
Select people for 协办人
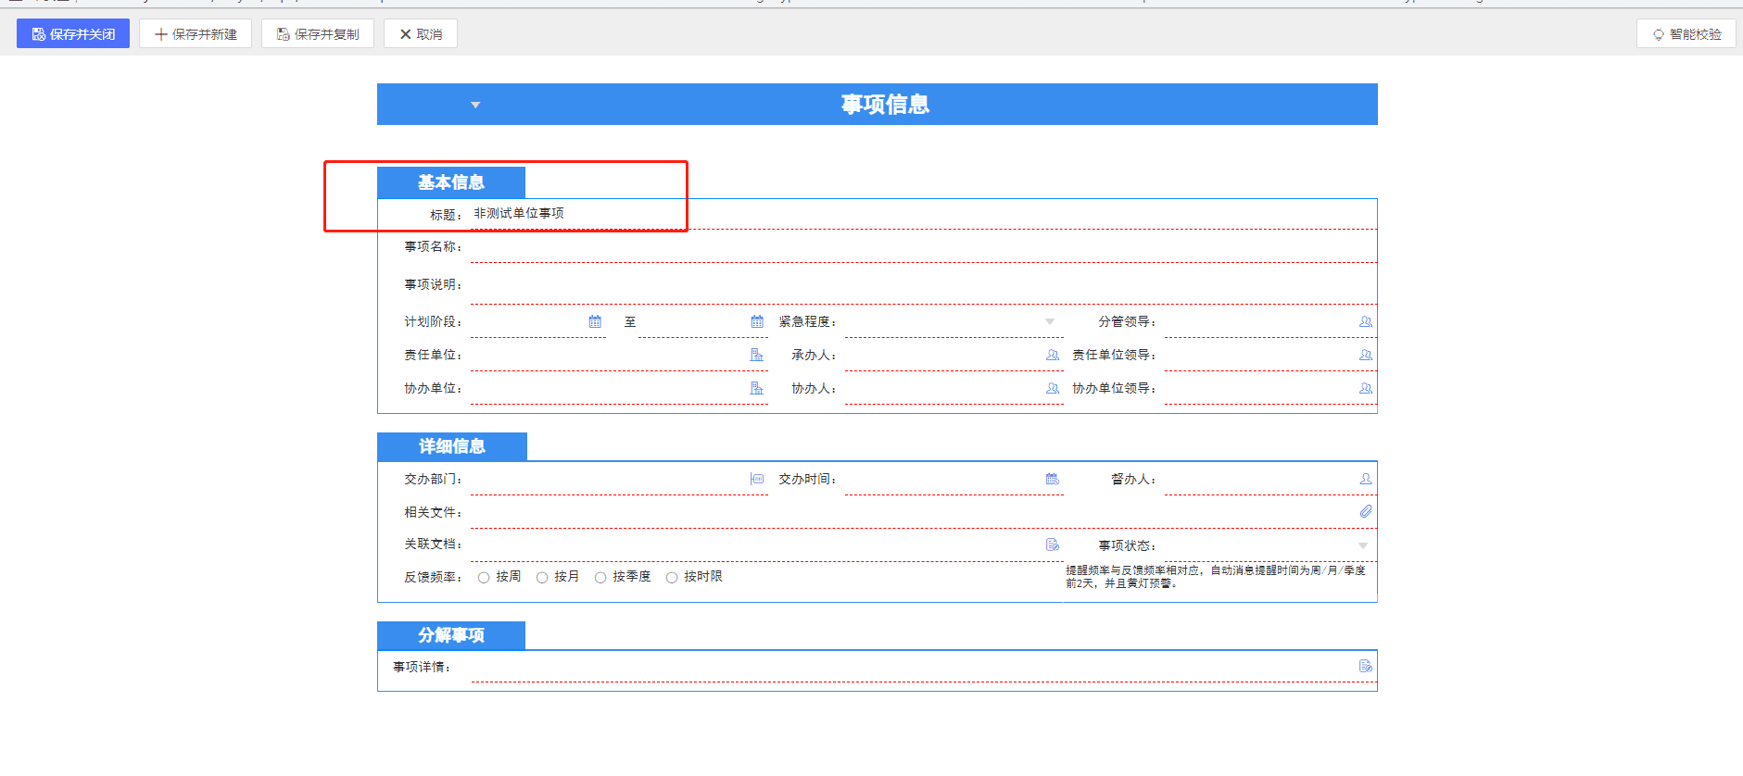(1053, 388)
